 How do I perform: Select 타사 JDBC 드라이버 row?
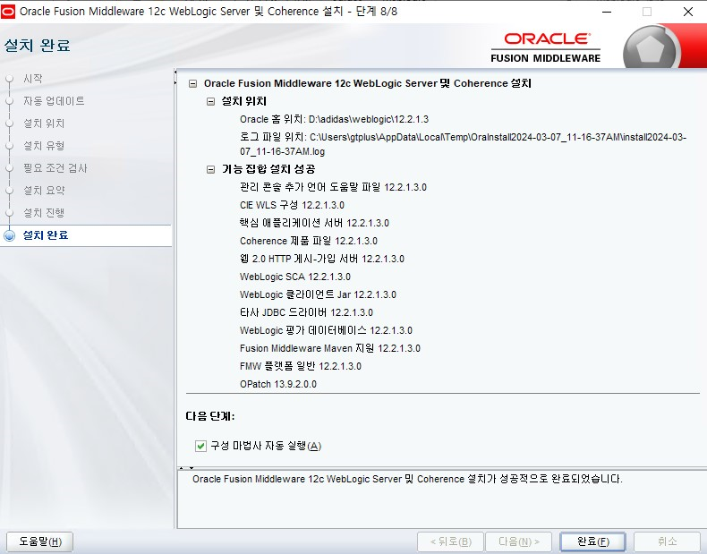click(306, 312)
